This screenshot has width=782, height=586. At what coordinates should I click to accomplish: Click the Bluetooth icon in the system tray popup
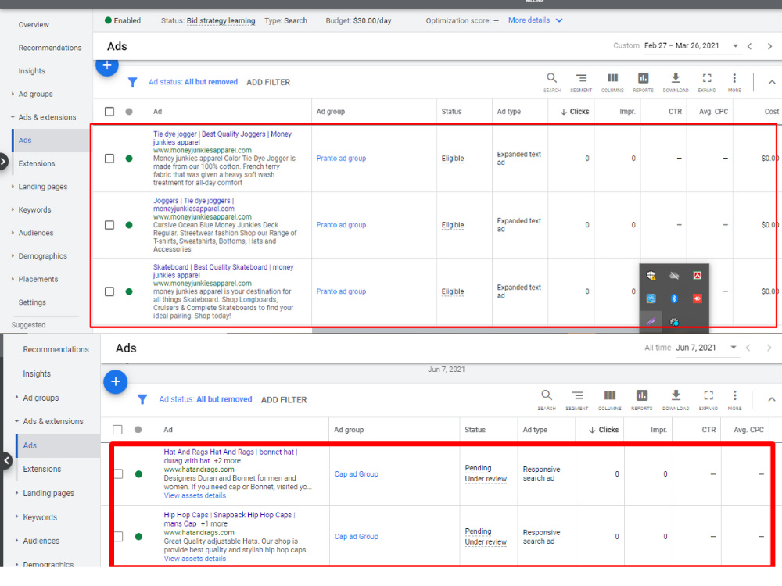click(x=674, y=298)
